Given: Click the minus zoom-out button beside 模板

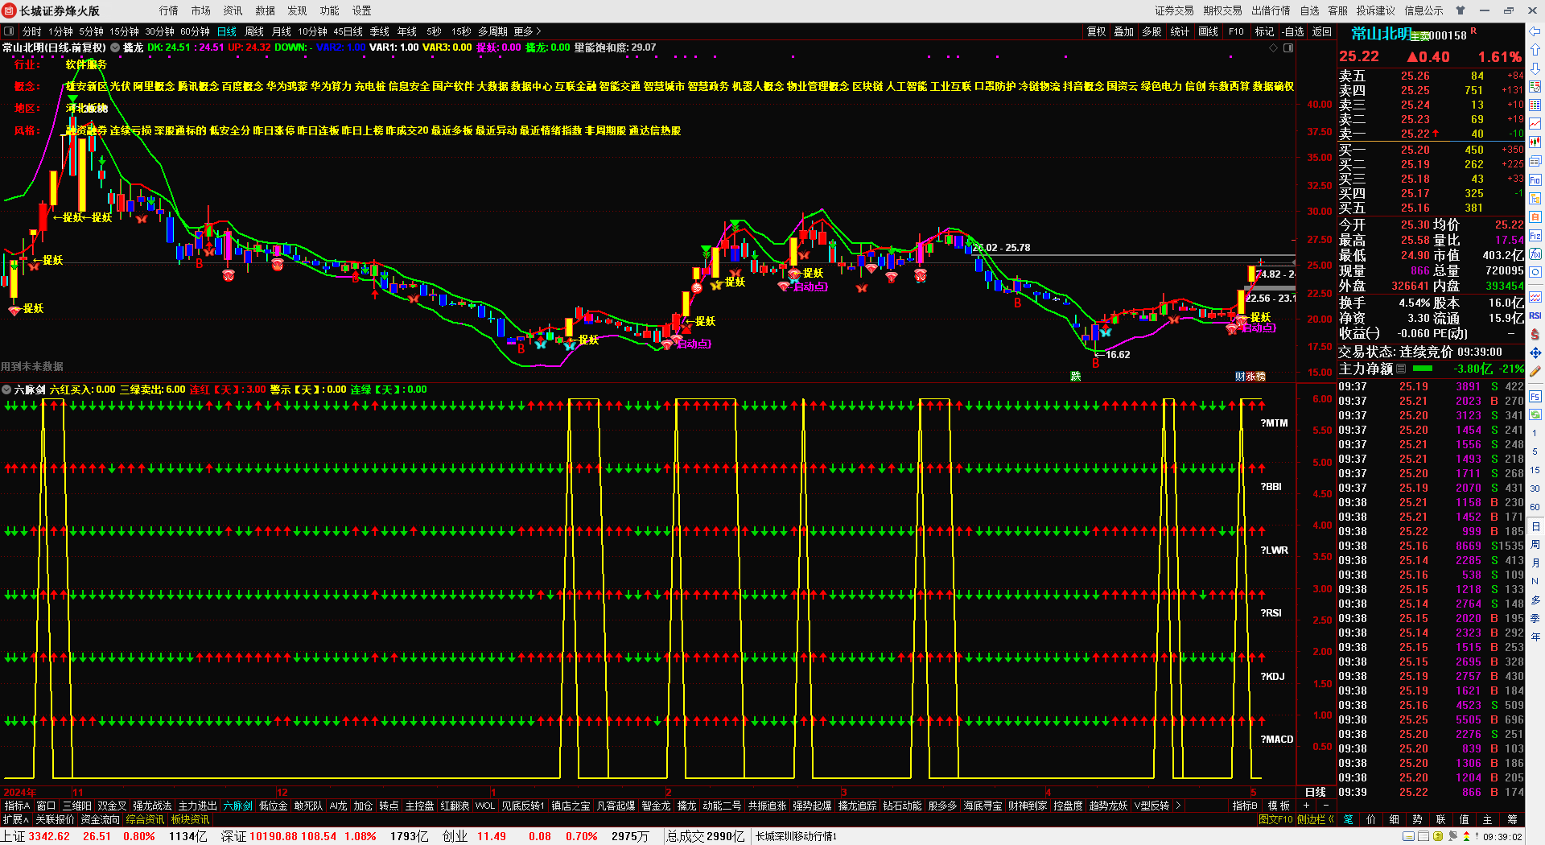Looking at the screenshot, I should [1325, 806].
